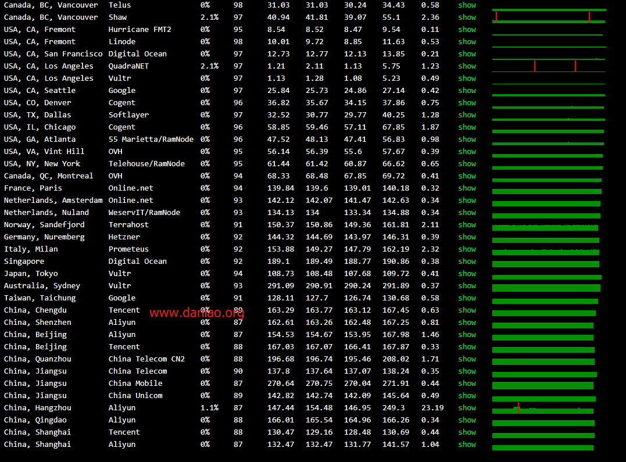
Task: Click the "Linode" provider name
Action: [121, 41]
